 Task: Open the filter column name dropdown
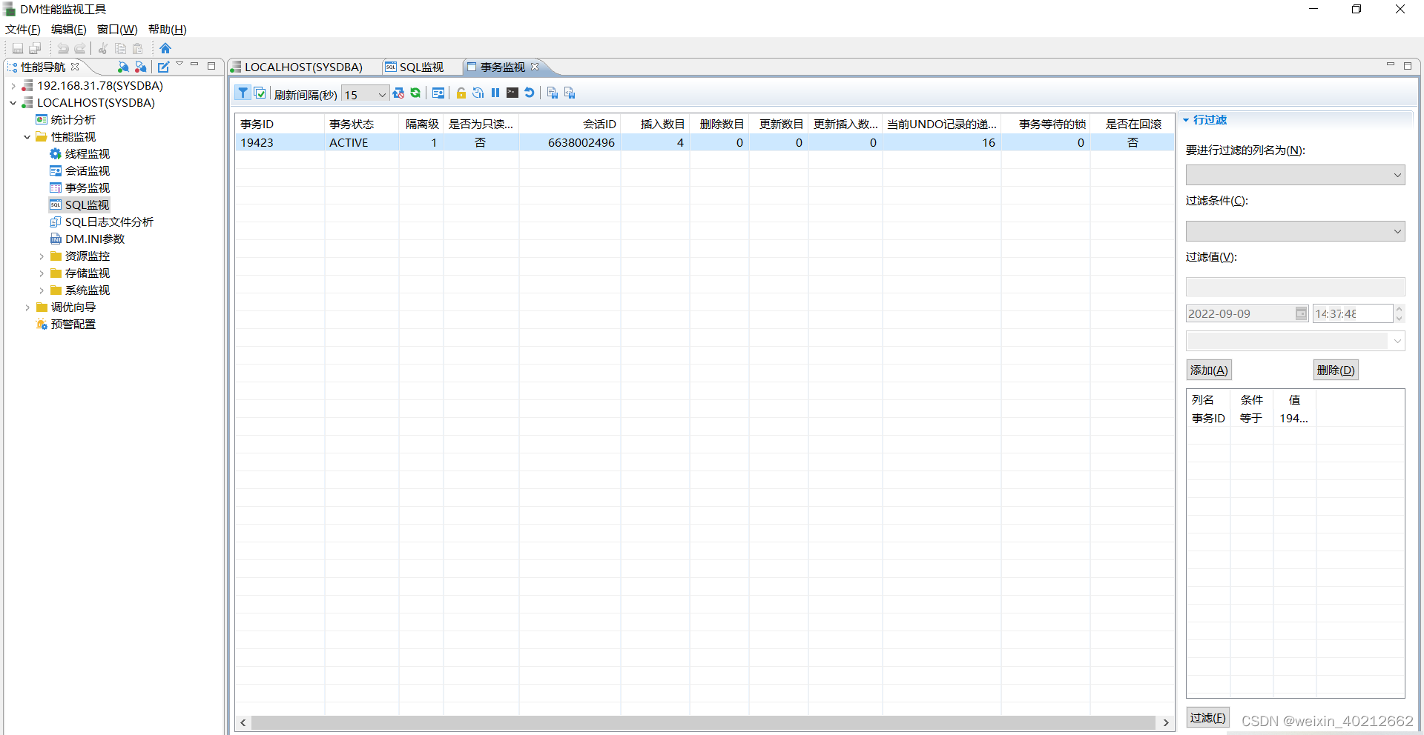(1295, 175)
